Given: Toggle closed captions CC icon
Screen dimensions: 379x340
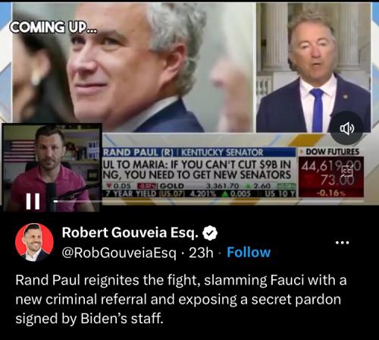Looking at the screenshot, I should point(347,172).
